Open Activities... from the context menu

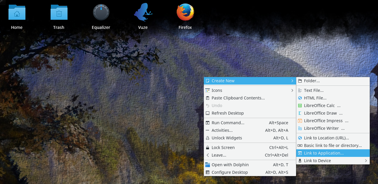250,130
